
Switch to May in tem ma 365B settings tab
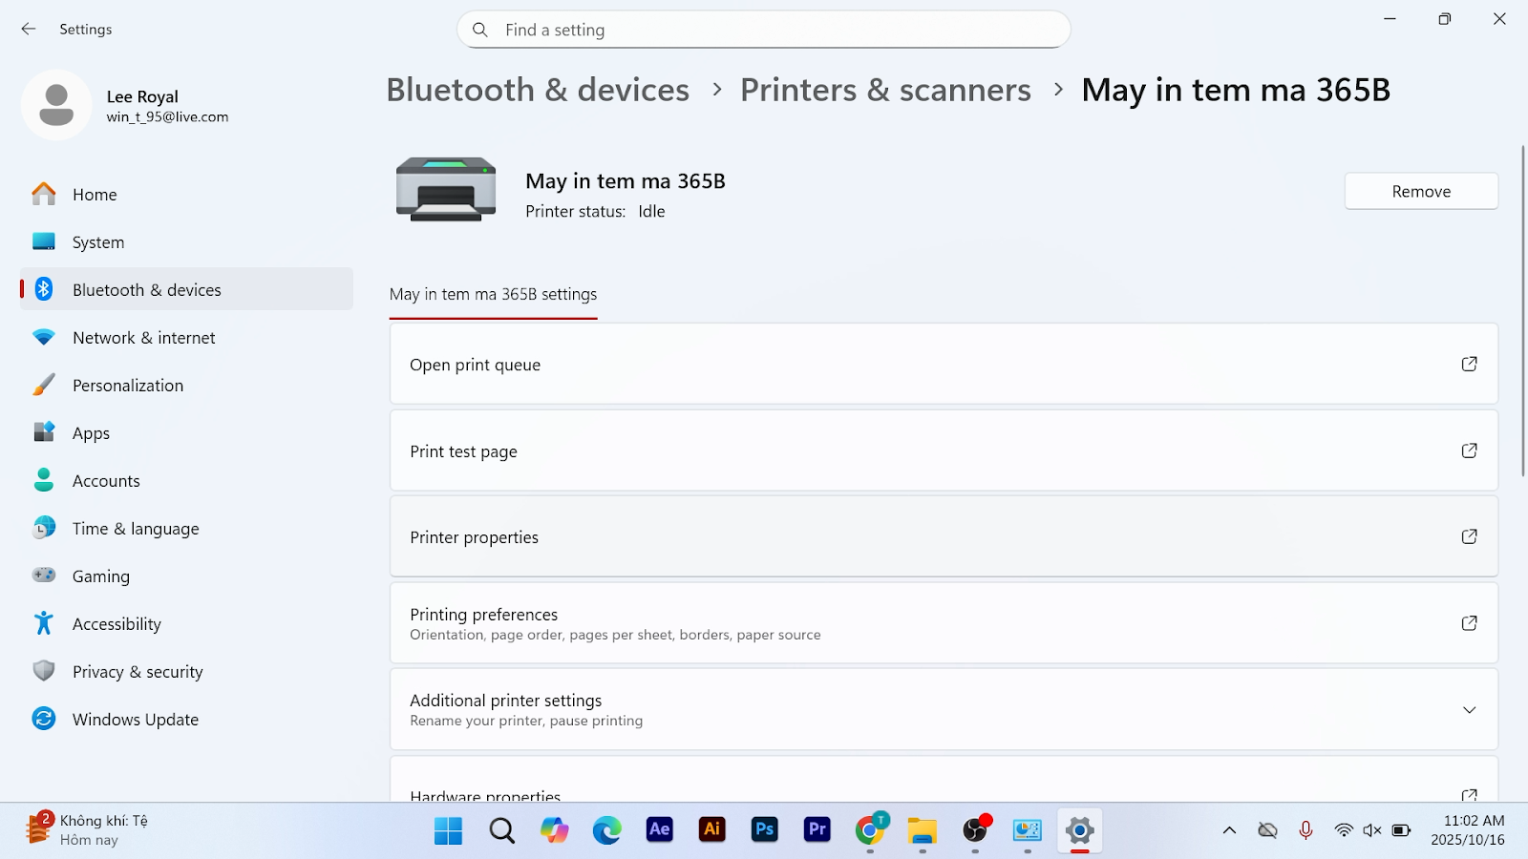click(493, 295)
